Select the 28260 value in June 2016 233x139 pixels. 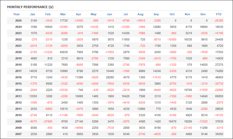click(110, 77)
